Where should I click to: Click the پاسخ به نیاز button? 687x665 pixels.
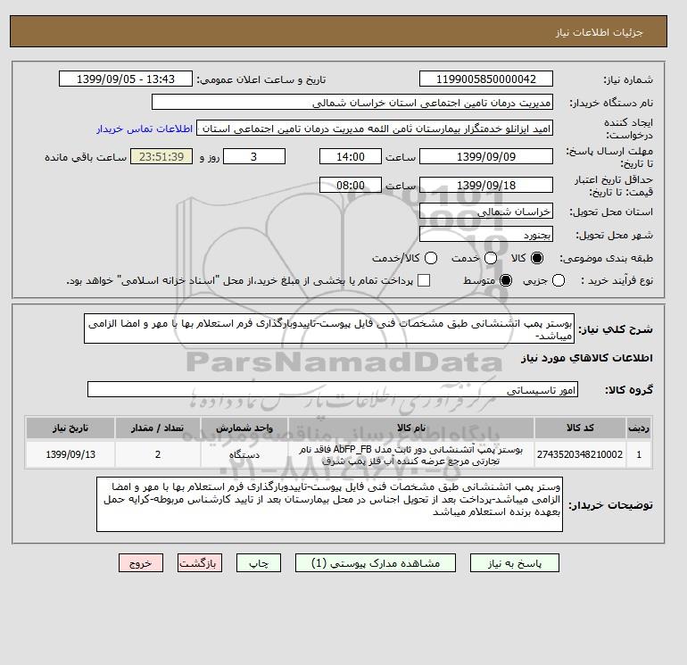coord(515,563)
